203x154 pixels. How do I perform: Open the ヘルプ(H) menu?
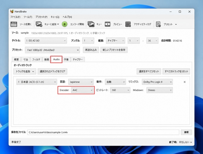click(x=67, y=17)
